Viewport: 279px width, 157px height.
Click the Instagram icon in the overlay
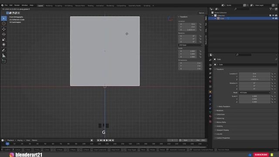tap(12, 155)
